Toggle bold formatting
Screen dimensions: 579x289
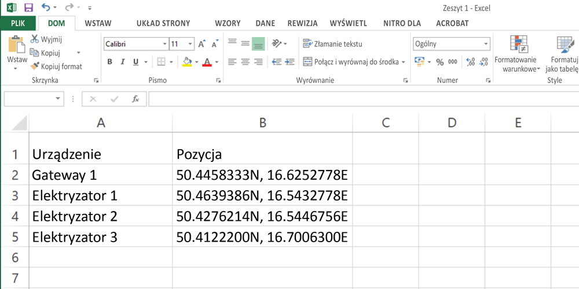(110, 62)
